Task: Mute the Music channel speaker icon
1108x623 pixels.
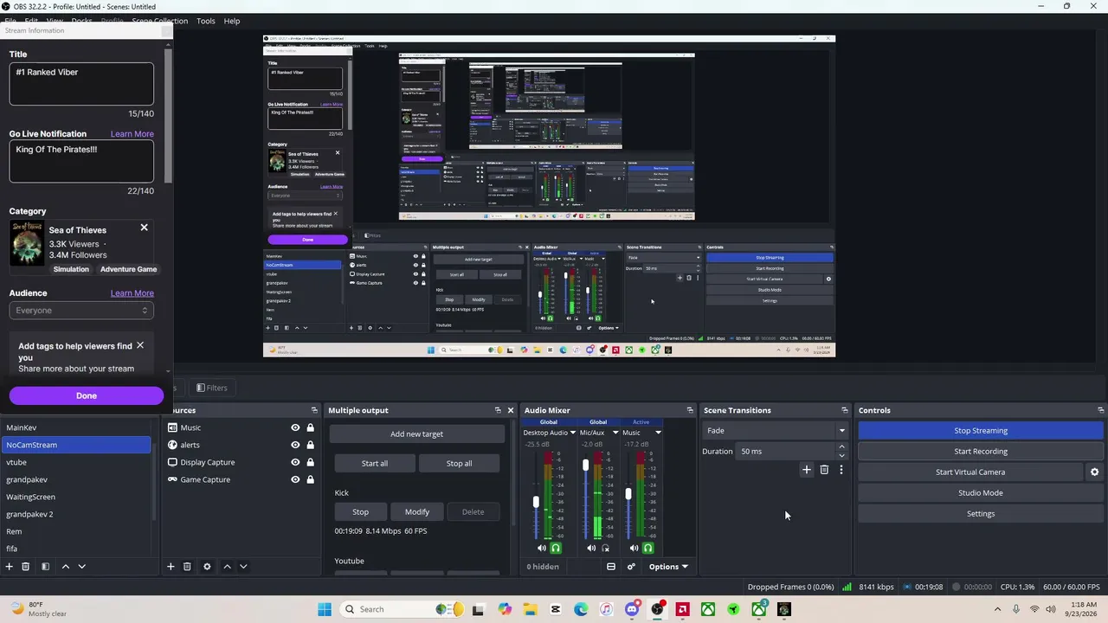Action: 635,548
